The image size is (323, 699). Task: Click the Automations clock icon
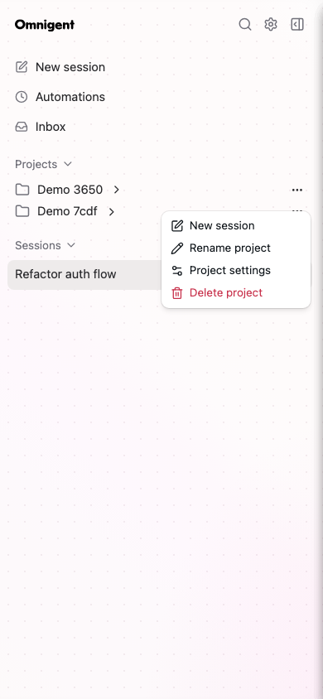(22, 97)
